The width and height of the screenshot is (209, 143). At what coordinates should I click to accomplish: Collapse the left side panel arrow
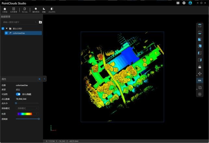click(x=45, y=79)
